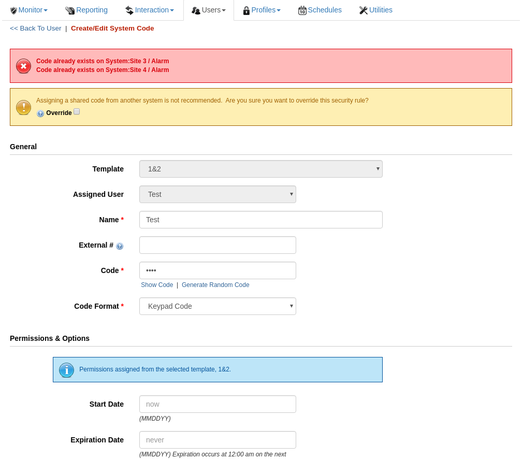522x459 pixels.
Task: Click the Interaction arrows icon
Action: [129, 11]
